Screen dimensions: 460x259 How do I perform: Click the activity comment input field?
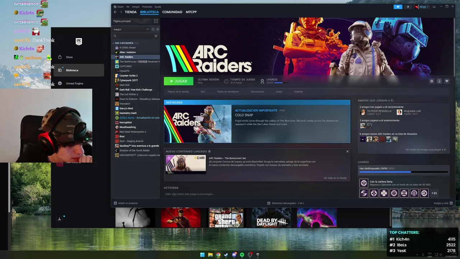point(257,194)
